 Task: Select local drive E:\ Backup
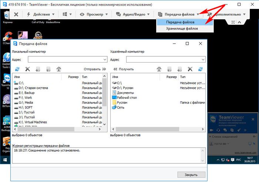pos(24,92)
